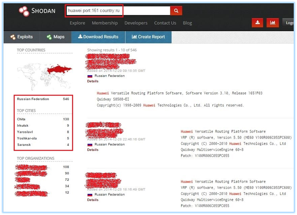Filter results by city Irkutsk
Screen dimensions: 297x215
(43, 125)
